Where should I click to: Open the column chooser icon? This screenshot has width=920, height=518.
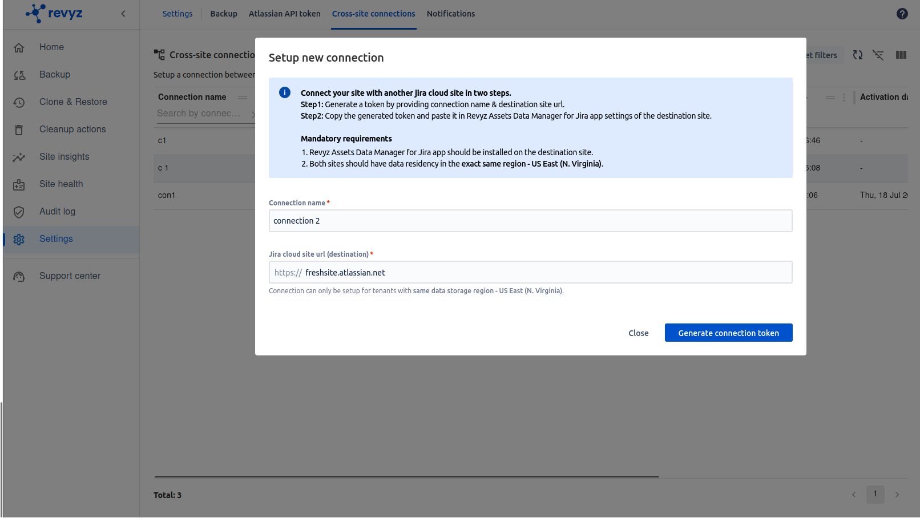click(x=901, y=55)
